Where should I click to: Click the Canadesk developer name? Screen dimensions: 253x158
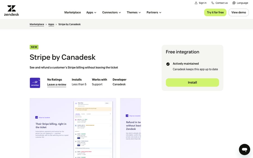(x=119, y=84)
